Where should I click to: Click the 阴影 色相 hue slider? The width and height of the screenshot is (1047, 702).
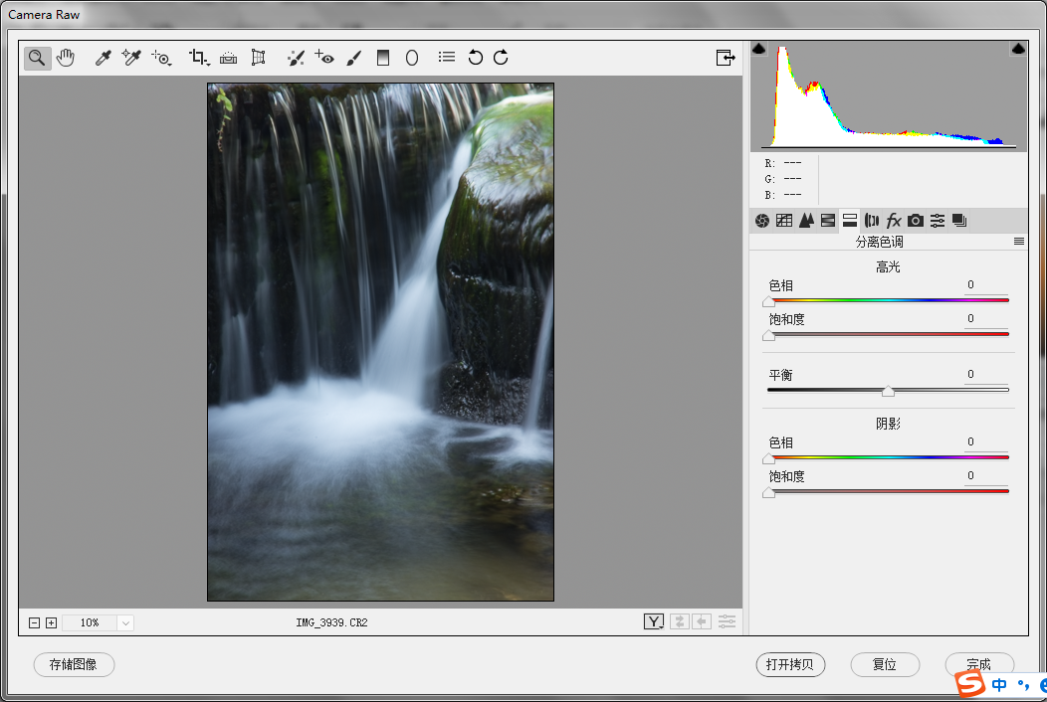click(x=888, y=457)
